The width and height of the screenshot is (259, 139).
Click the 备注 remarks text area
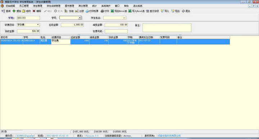(x=167, y=28)
